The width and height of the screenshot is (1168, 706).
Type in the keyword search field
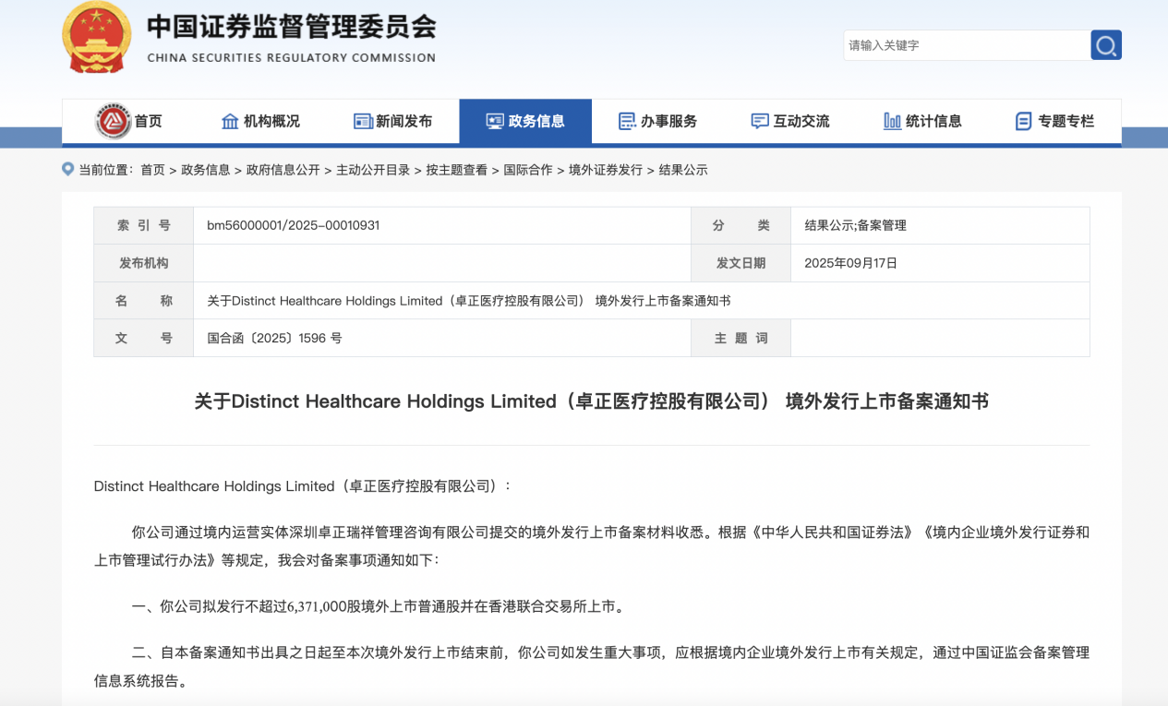coord(965,45)
